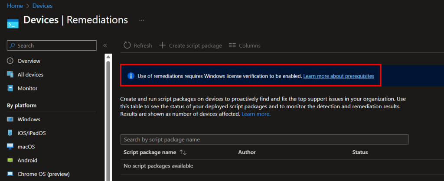Open Learn more about prerequisites link

click(338, 76)
